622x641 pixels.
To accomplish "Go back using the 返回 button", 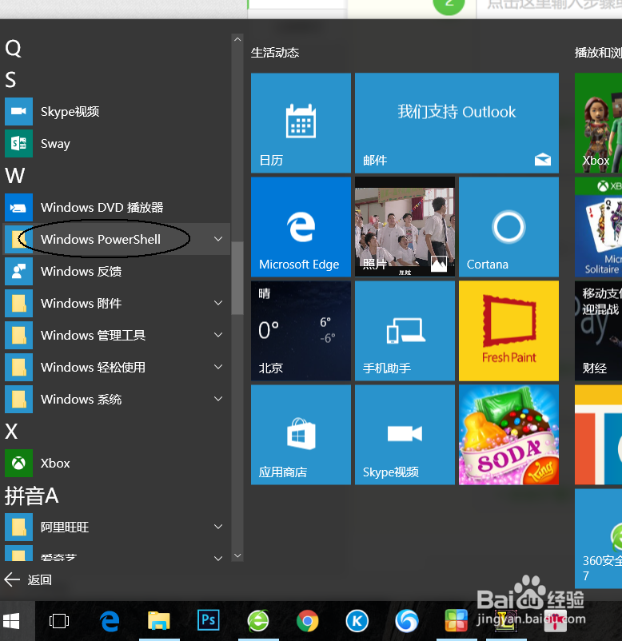I will (x=28, y=579).
